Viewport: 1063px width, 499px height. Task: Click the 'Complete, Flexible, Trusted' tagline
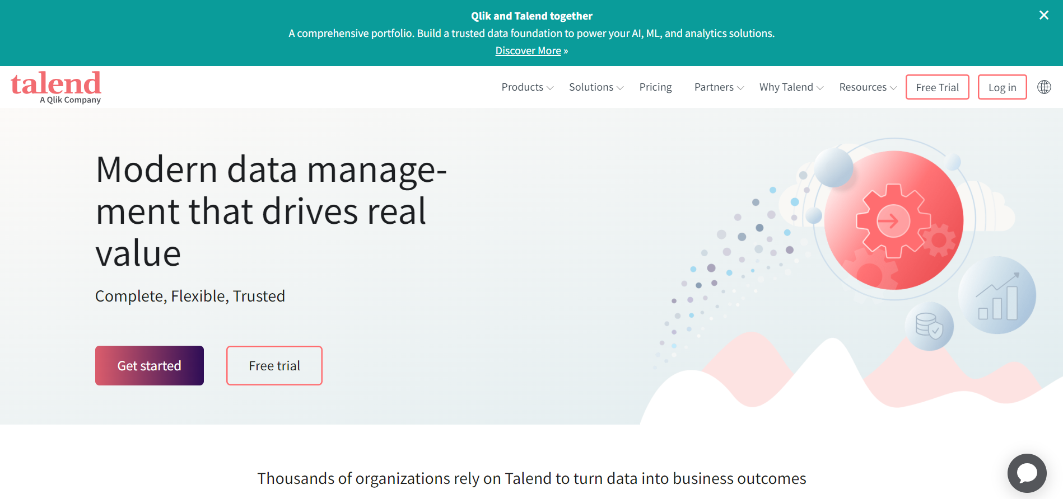190,296
